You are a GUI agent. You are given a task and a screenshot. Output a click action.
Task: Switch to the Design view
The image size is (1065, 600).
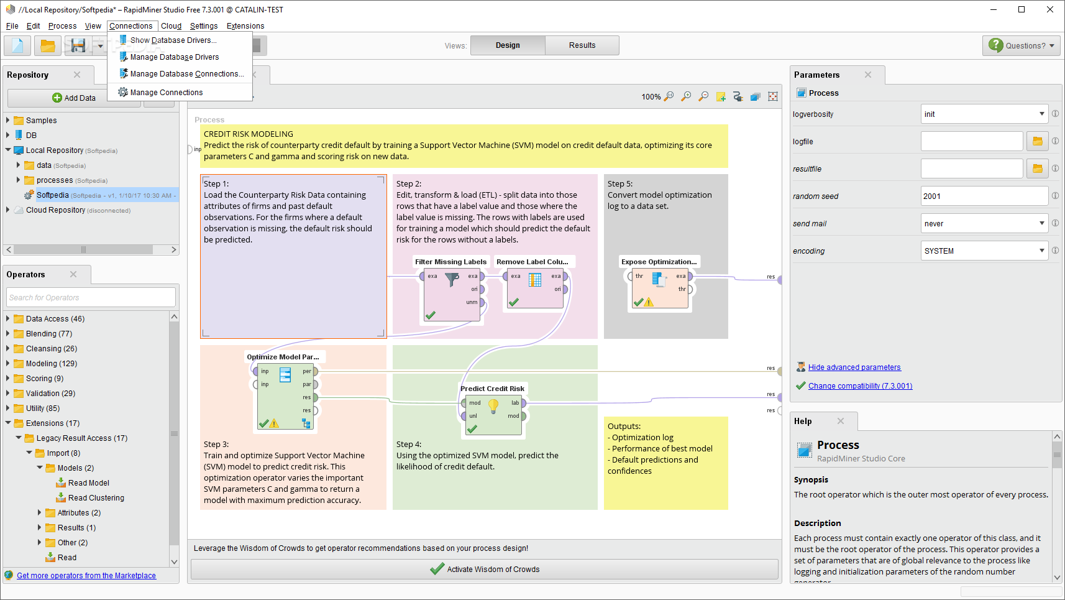click(508, 45)
